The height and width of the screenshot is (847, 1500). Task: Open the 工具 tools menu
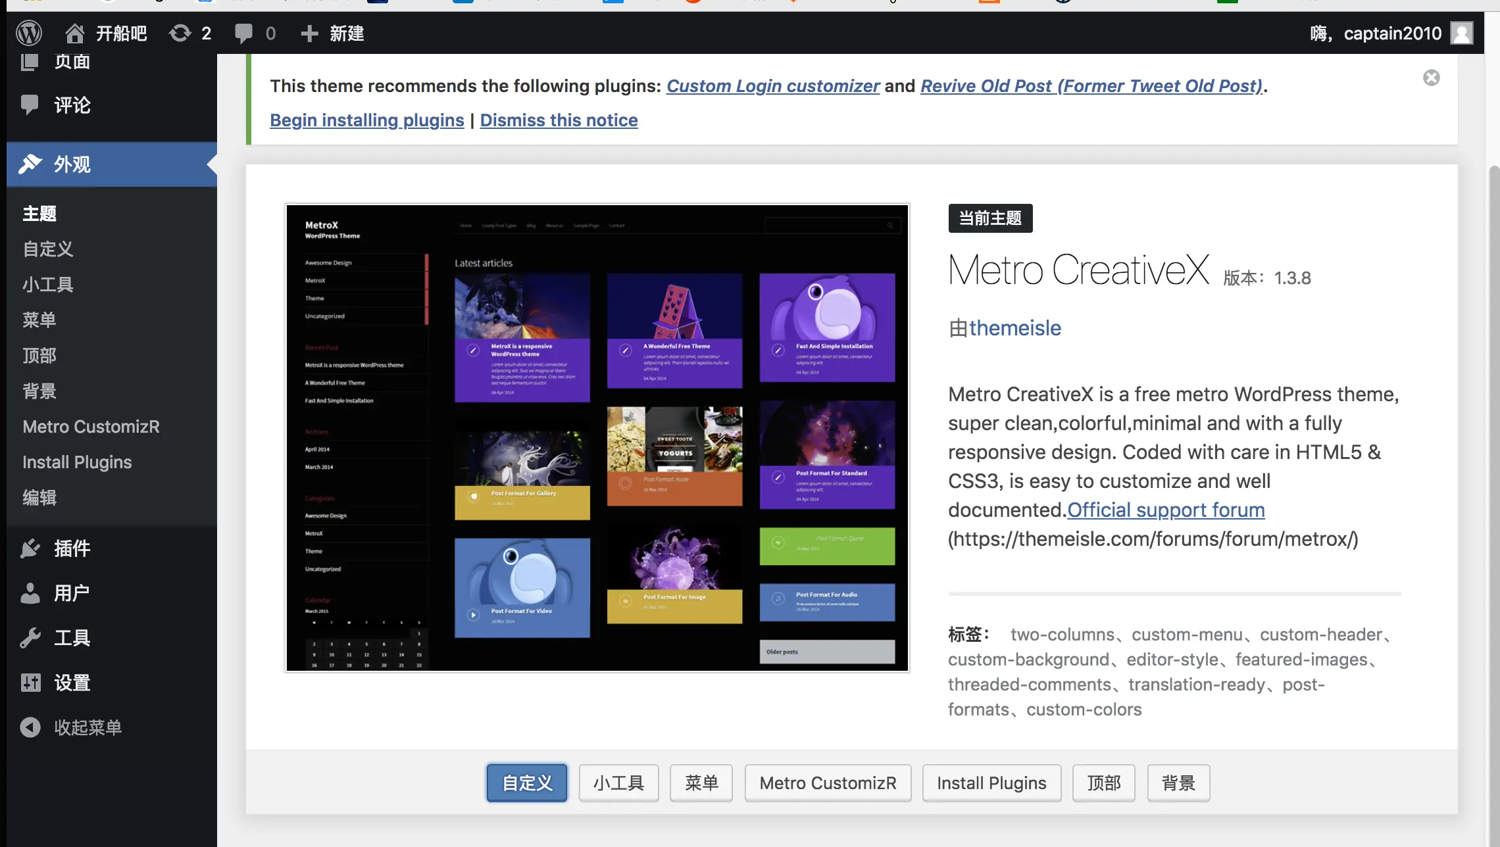point(72,638)
